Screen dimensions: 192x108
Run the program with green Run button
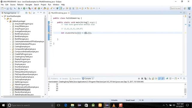pyautogui.click(x=24, y=8)
